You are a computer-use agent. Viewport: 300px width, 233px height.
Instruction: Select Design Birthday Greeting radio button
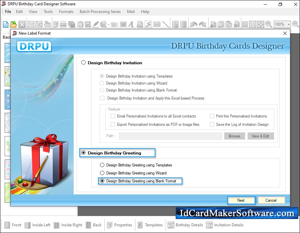point(83,153)
